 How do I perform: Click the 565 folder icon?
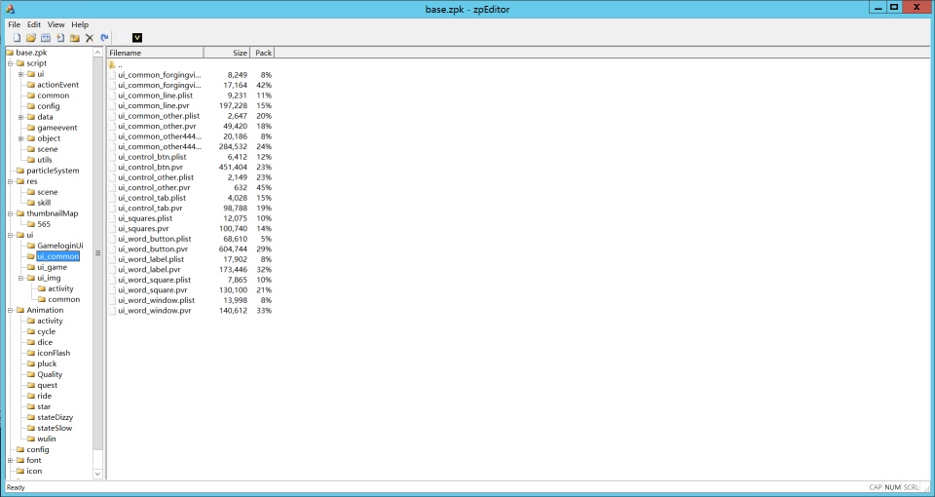pyautogui.click(x=31, y=224)
